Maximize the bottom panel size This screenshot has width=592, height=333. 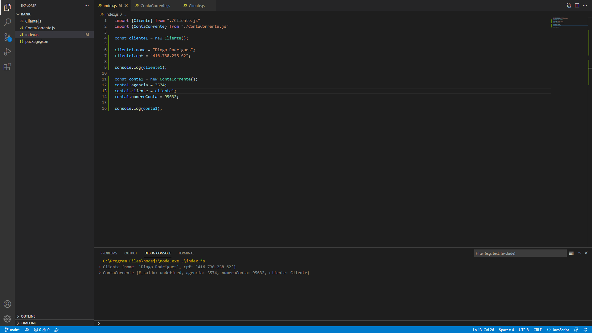click(579, 253)
